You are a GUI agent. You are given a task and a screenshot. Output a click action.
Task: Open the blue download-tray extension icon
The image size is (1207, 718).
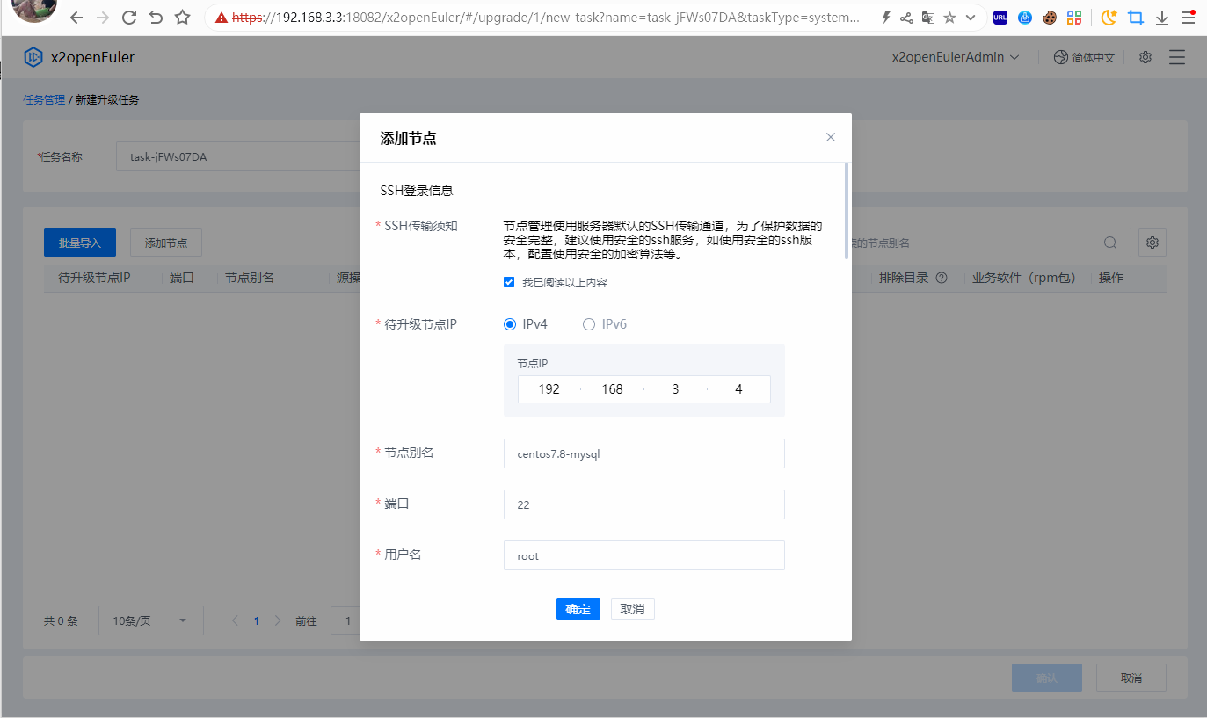[1025, 18]
